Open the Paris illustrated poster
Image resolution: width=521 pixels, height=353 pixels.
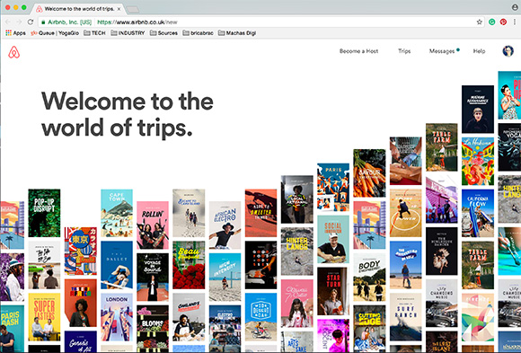[x=333, y=187]
